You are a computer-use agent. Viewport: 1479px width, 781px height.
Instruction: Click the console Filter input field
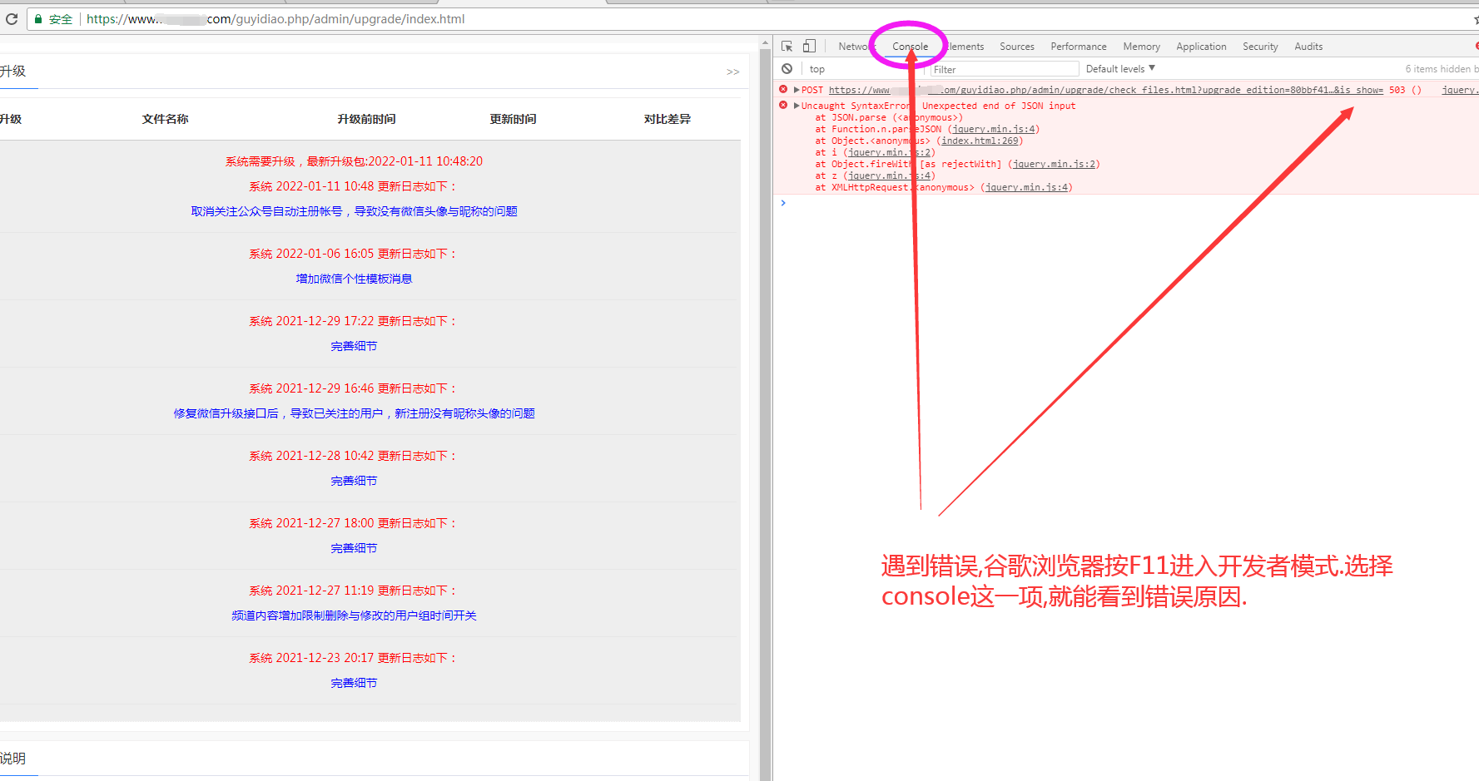[x=1003, y=69]
